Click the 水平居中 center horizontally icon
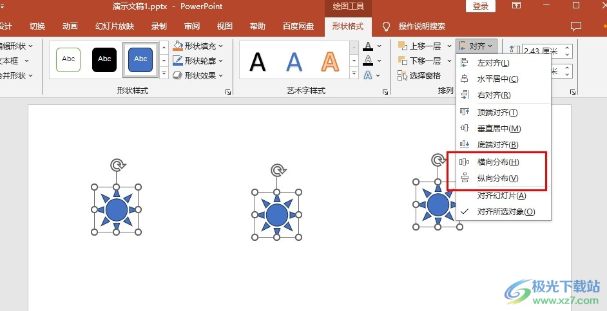607x311 pixels. point(464,79)
